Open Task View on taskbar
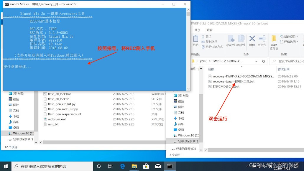The height and width of the screenshot is (171, 304). point(110,166)
